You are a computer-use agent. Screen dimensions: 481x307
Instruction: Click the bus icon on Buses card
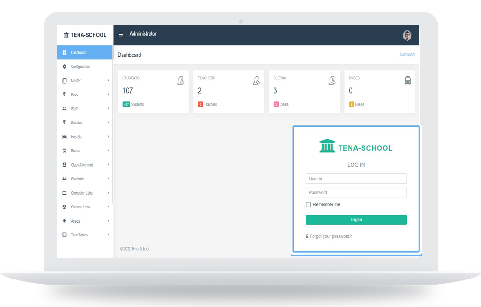pyautogui.click(x=408, y=80)
